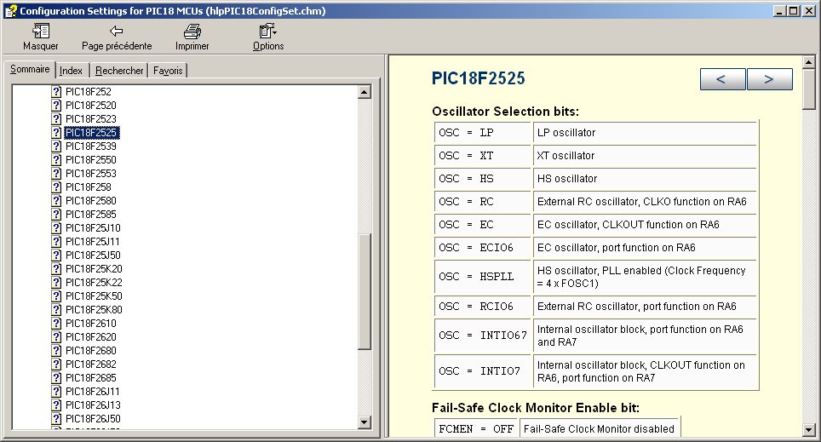Screen dimensions: 821x442
Task: Click the PIC18F2525 page heading
Action: click(x=478, y=78)
